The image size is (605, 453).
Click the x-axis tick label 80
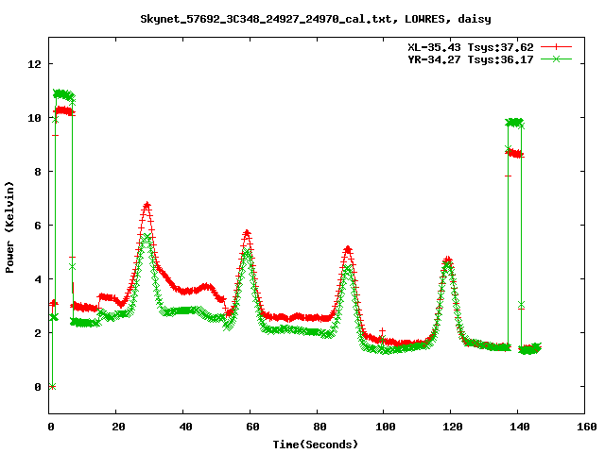point(320,427)
